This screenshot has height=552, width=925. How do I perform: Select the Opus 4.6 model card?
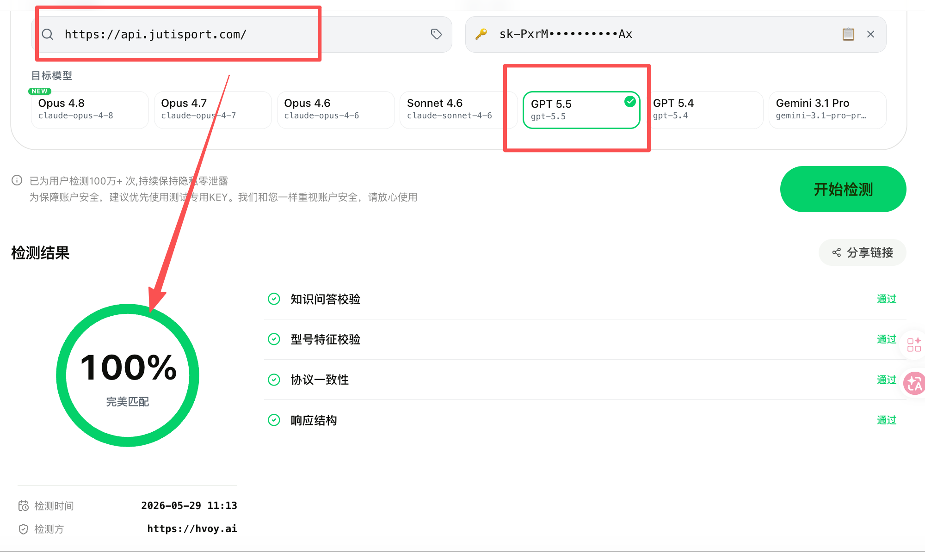[336, 110]
